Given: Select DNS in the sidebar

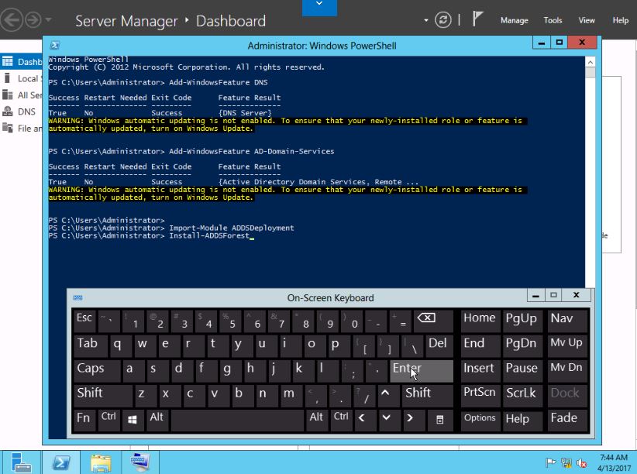Looking at the screenshot, I should pos(21,112).
